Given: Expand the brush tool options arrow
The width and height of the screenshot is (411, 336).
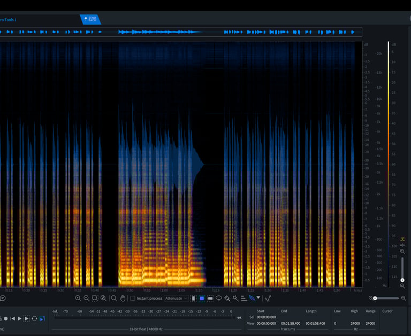Looking at the screenshot, I should pos(258,298).
